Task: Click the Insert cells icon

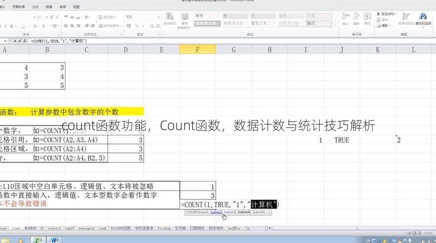Action: coord(345,16)
